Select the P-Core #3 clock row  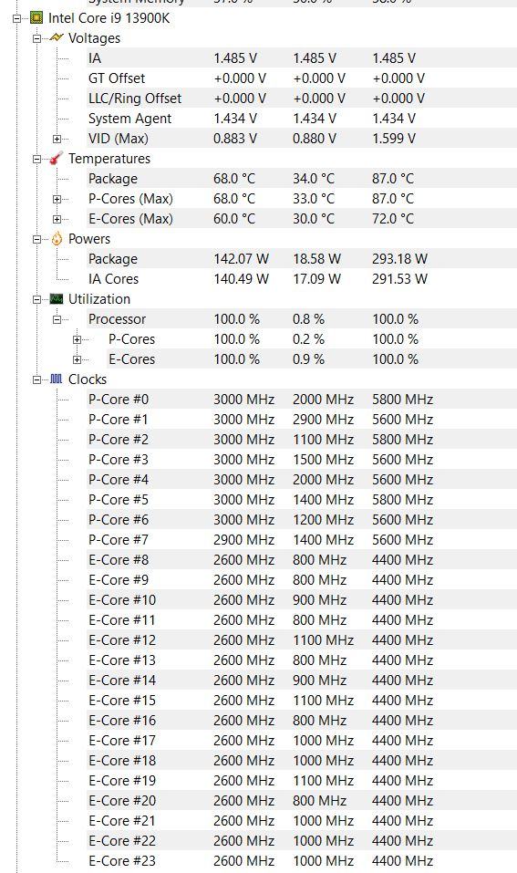302,460
